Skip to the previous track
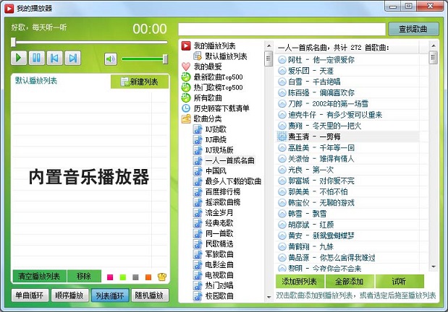The image size is (448, 312). pos(54,58)
